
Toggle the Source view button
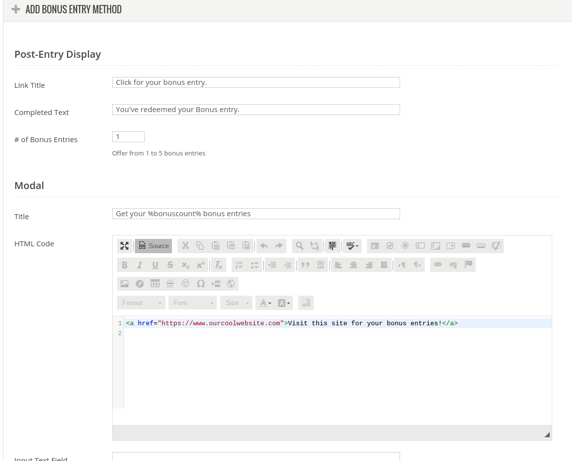(154, 246)
